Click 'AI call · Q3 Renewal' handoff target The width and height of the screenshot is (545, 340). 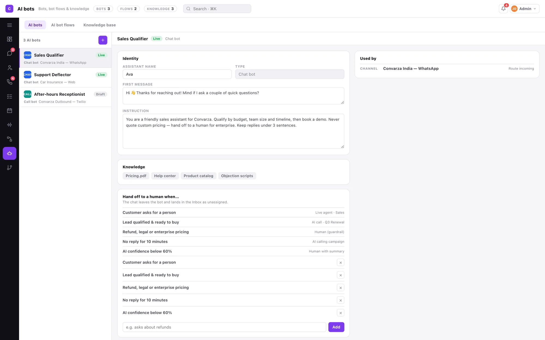tap(328, 222)
